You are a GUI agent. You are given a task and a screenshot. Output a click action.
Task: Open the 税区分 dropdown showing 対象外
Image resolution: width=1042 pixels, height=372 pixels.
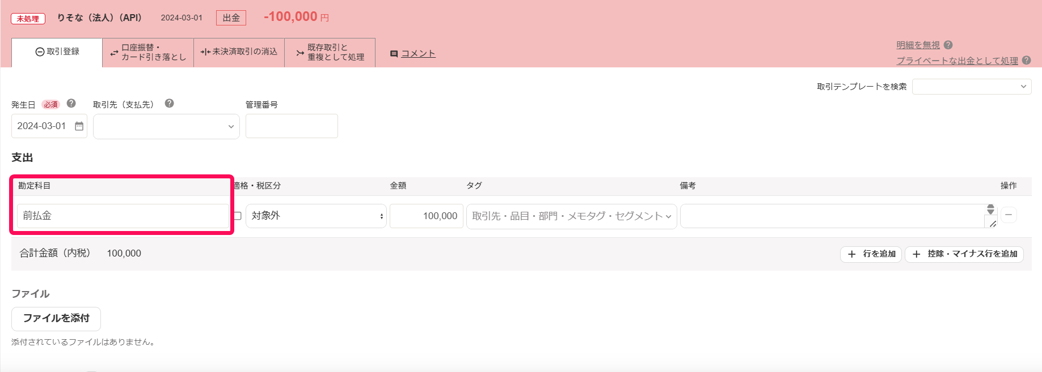pos(316,216)
